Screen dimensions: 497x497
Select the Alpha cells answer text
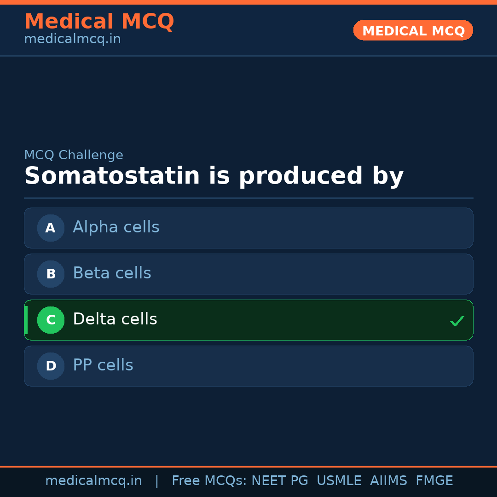(116, 227)
